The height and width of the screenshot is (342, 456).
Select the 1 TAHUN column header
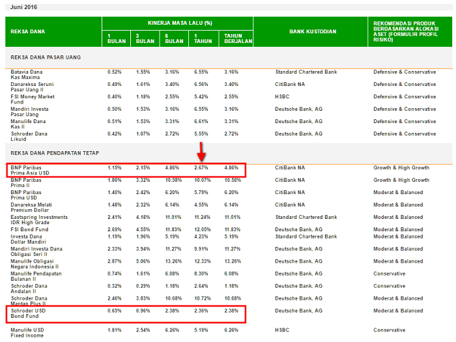click(203, 38)
